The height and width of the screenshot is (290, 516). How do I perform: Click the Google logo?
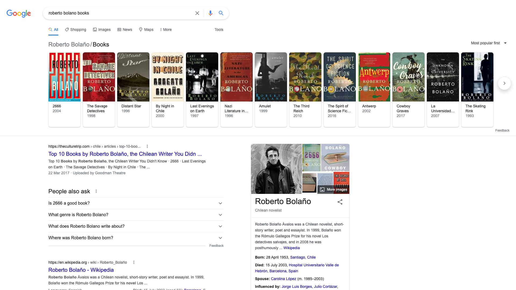point(19,13)
